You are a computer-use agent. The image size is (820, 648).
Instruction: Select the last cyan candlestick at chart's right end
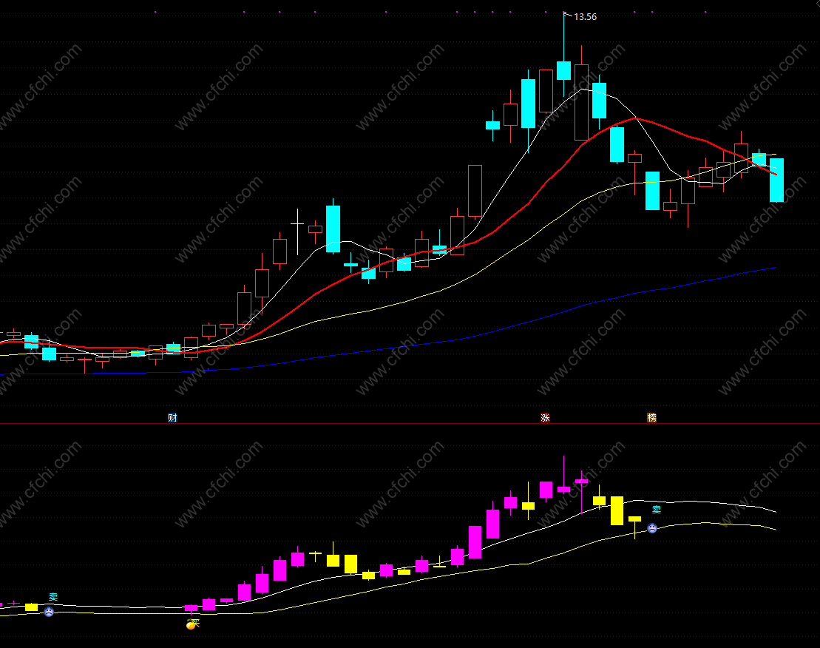click(x=776, y=180)
